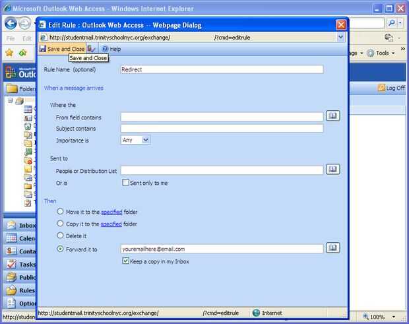The image size is (409, 324).
Task: Click specified link in Move it option
Action: click(111, 212)
